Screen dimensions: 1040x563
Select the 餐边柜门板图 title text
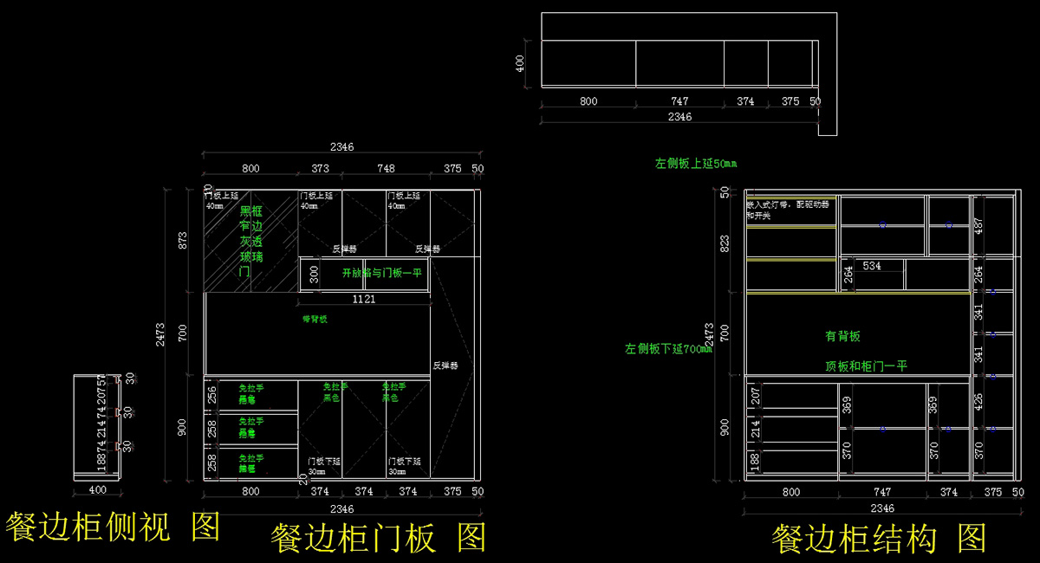tap(379, 538)
